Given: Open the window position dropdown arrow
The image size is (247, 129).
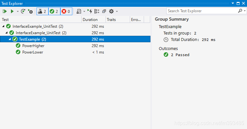Looking at the screenshot, I should (233, 3).
